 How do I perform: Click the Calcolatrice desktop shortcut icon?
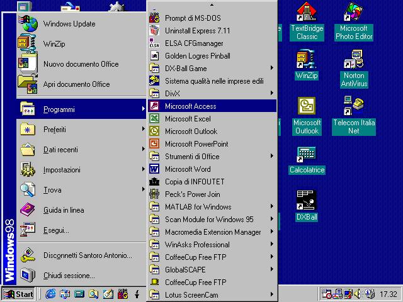click(x=307, y=154)
